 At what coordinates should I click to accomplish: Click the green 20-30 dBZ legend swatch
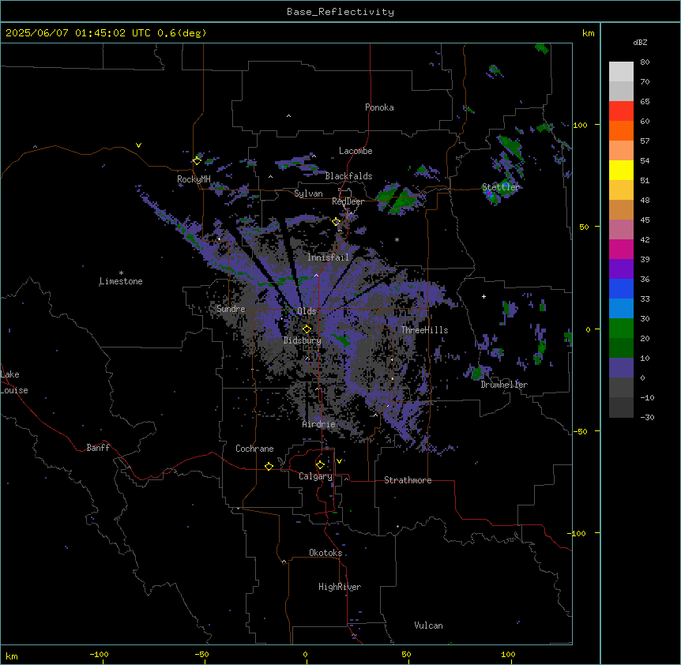click(x=621, y=329)
